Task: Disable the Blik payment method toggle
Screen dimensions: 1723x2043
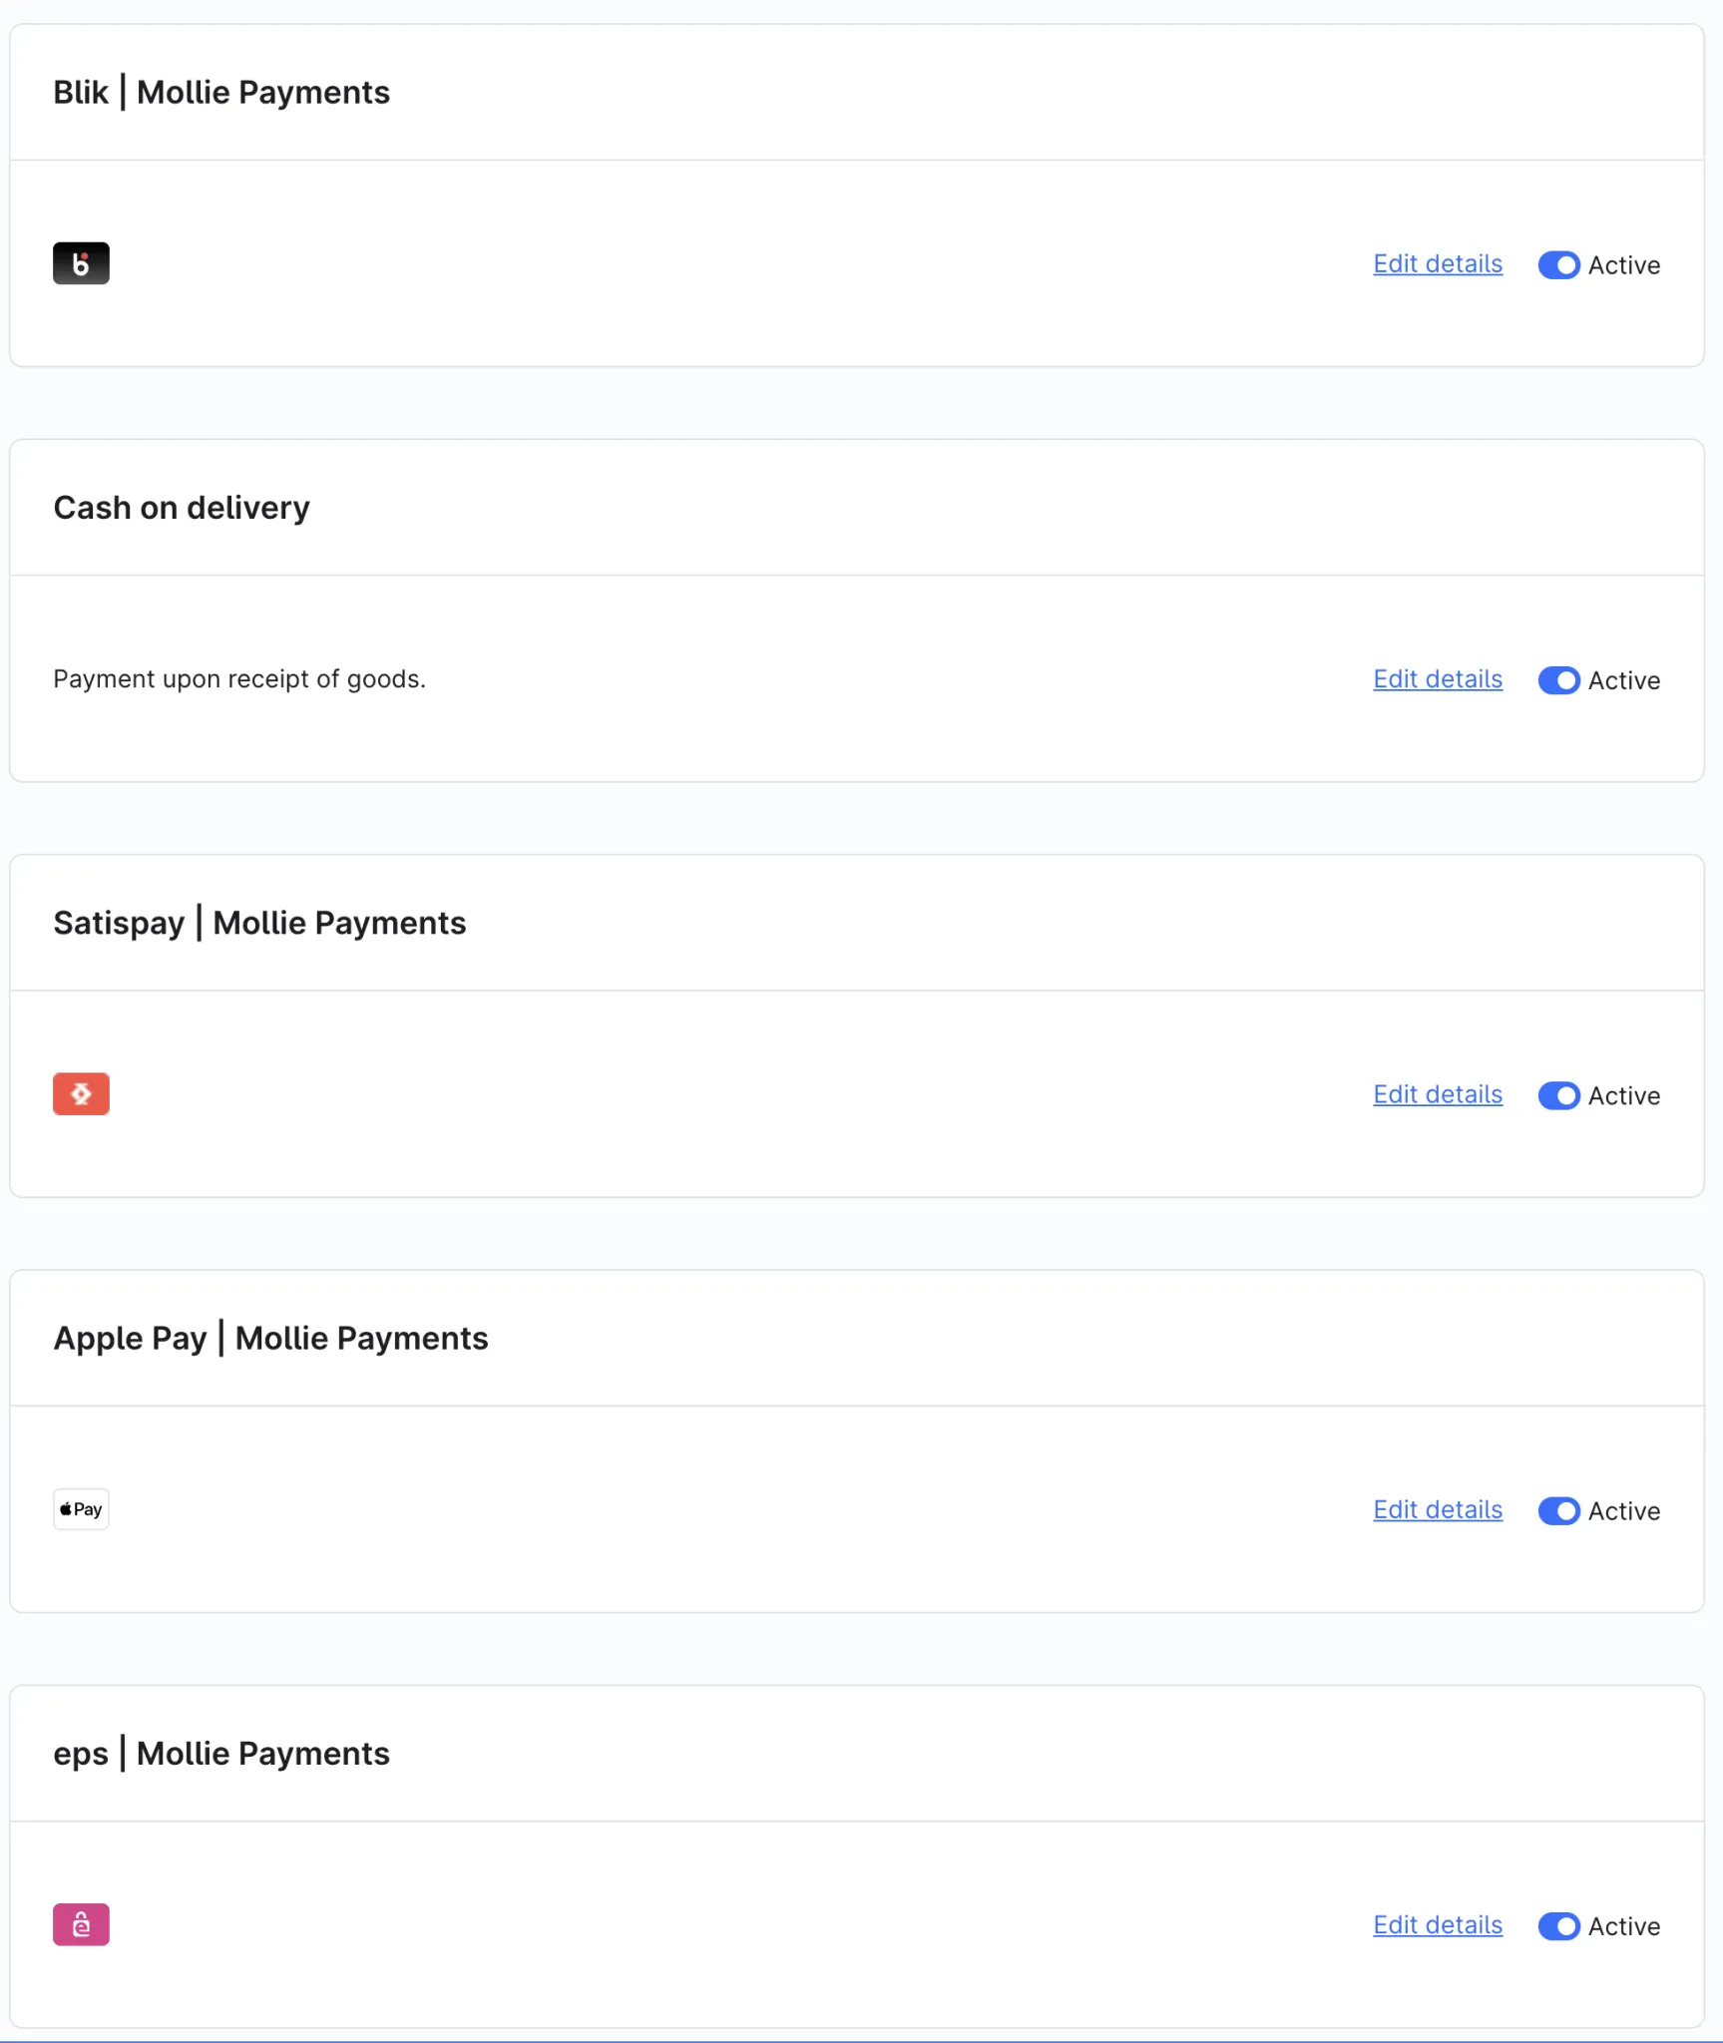Action: tap(1558, 265)
